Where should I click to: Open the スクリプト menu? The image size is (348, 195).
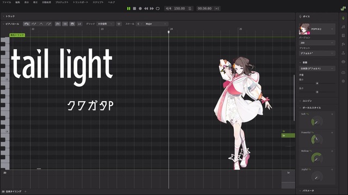[x=98, y=2]
